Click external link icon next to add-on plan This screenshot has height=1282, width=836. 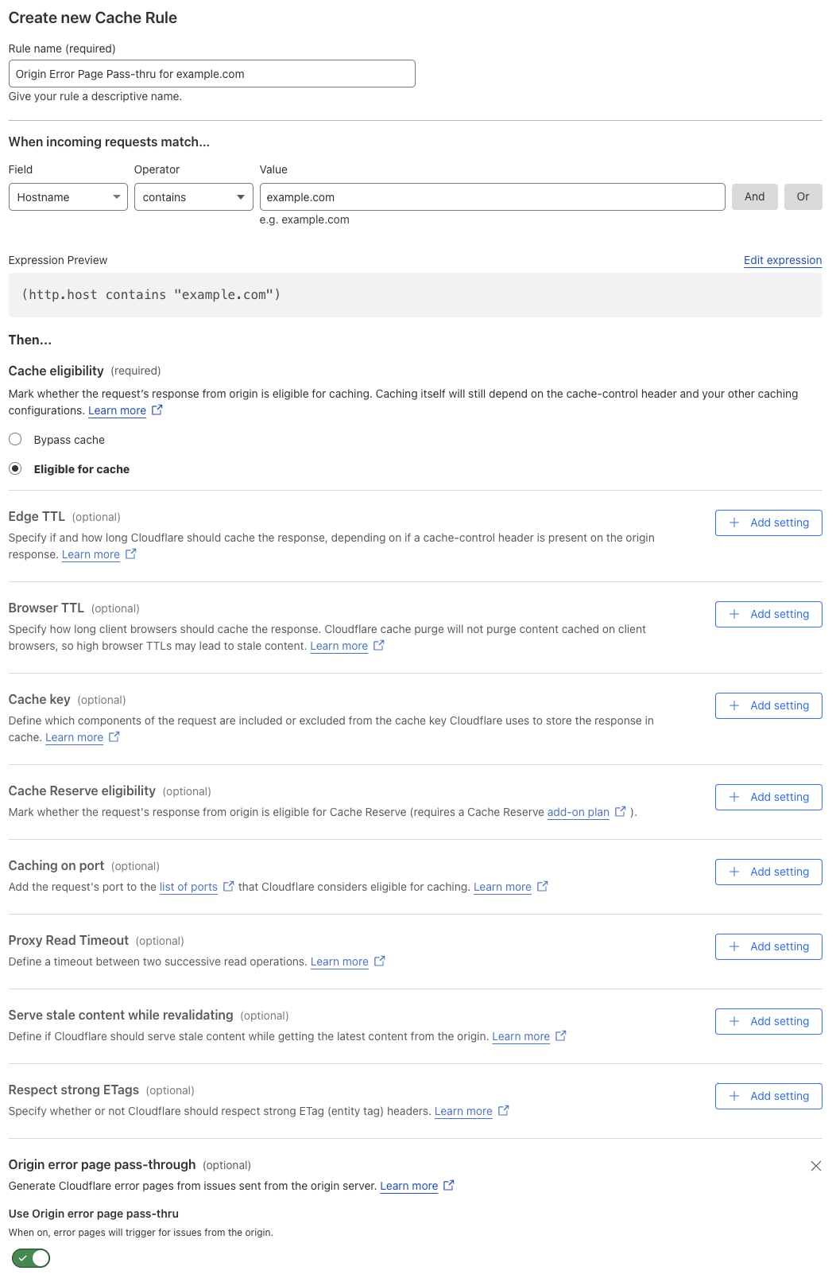tap(621, 812)
